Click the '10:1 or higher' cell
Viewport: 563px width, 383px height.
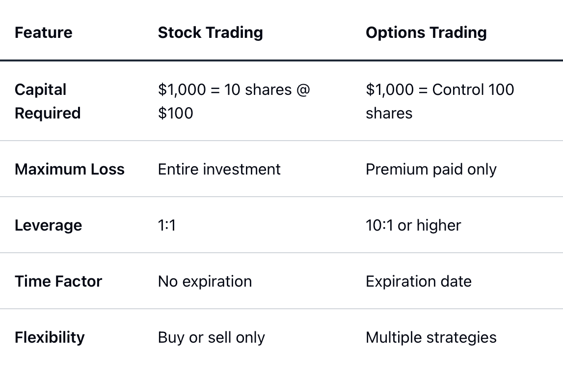pyautogui.click(x=413, y=226)
